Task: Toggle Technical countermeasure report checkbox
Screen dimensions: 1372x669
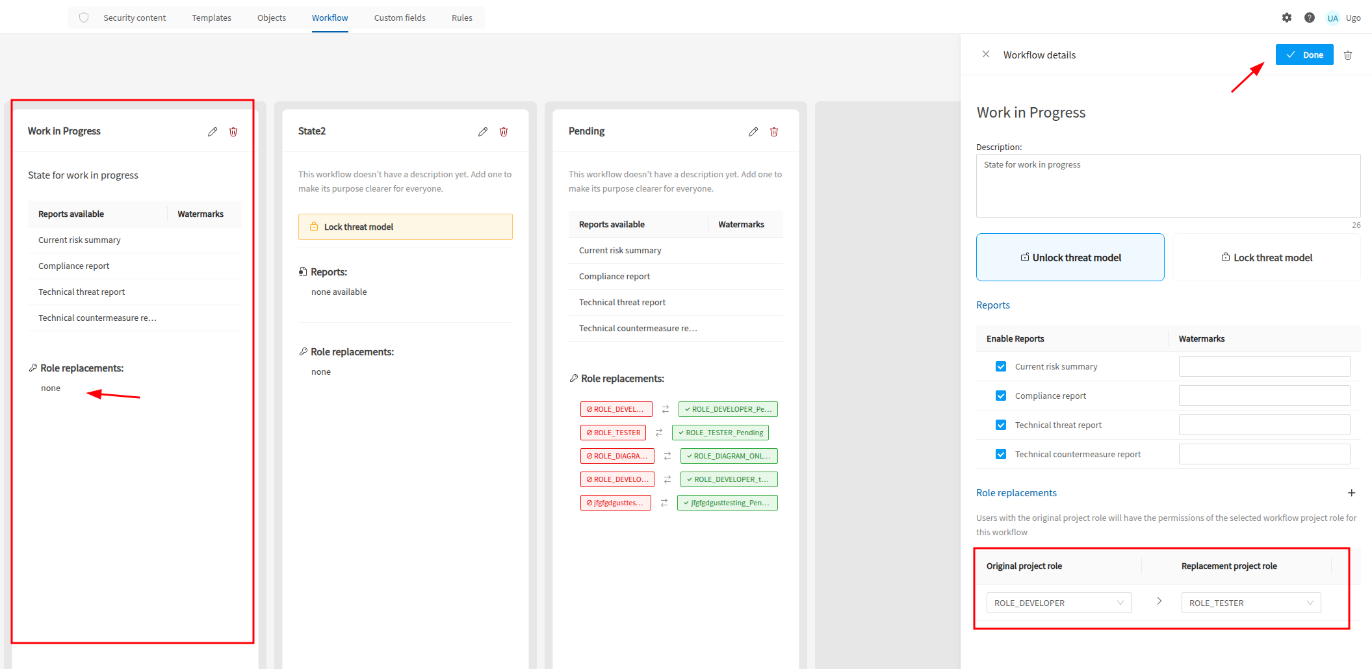Action: (1001, 454)
